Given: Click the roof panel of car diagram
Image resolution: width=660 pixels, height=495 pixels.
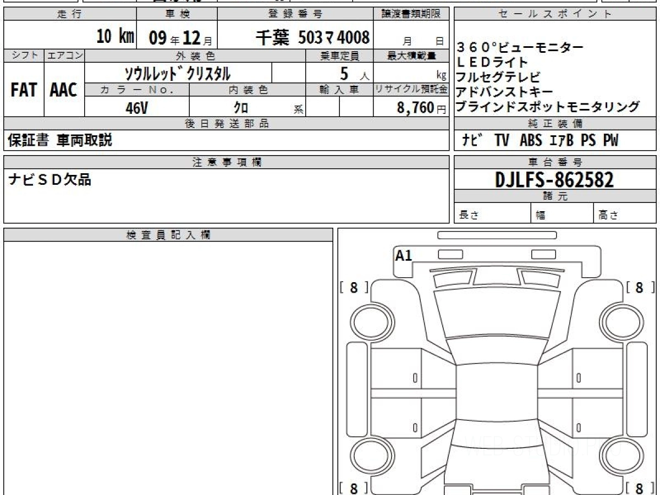Looking at the screenshot, I should tap(497, 393).
